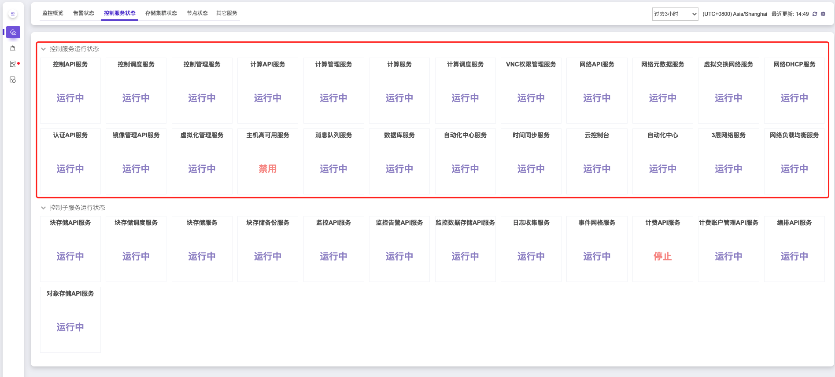Open the alarm siren sidebar icon
The height and width of the screenshot is (377, 835).
click(13, 48)
